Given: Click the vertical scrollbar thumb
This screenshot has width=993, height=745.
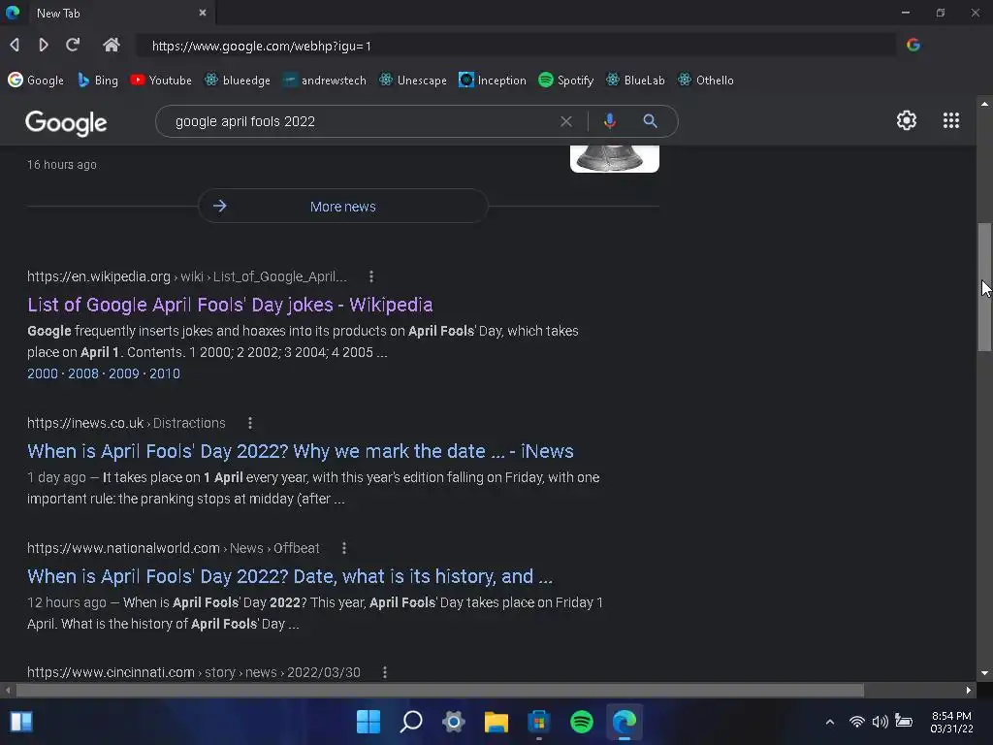Looking at the screenshot, I should 984,287.
